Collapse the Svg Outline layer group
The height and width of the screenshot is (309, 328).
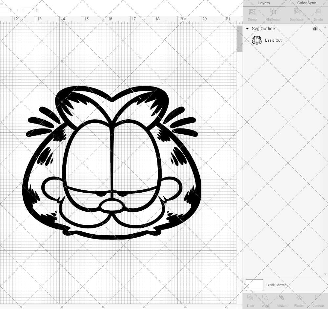(x=247, y=29)
